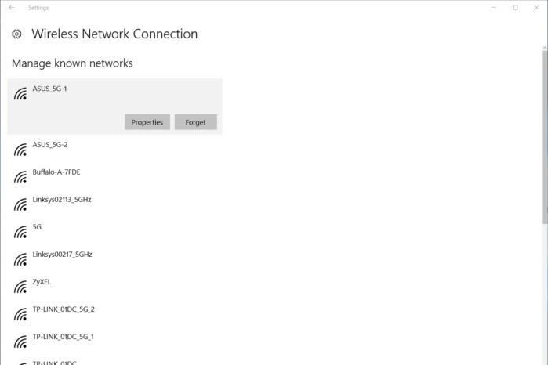
Task: Click the Wi-Fi icon for Linksys00217_5GHz
Action: pos(20,259)
